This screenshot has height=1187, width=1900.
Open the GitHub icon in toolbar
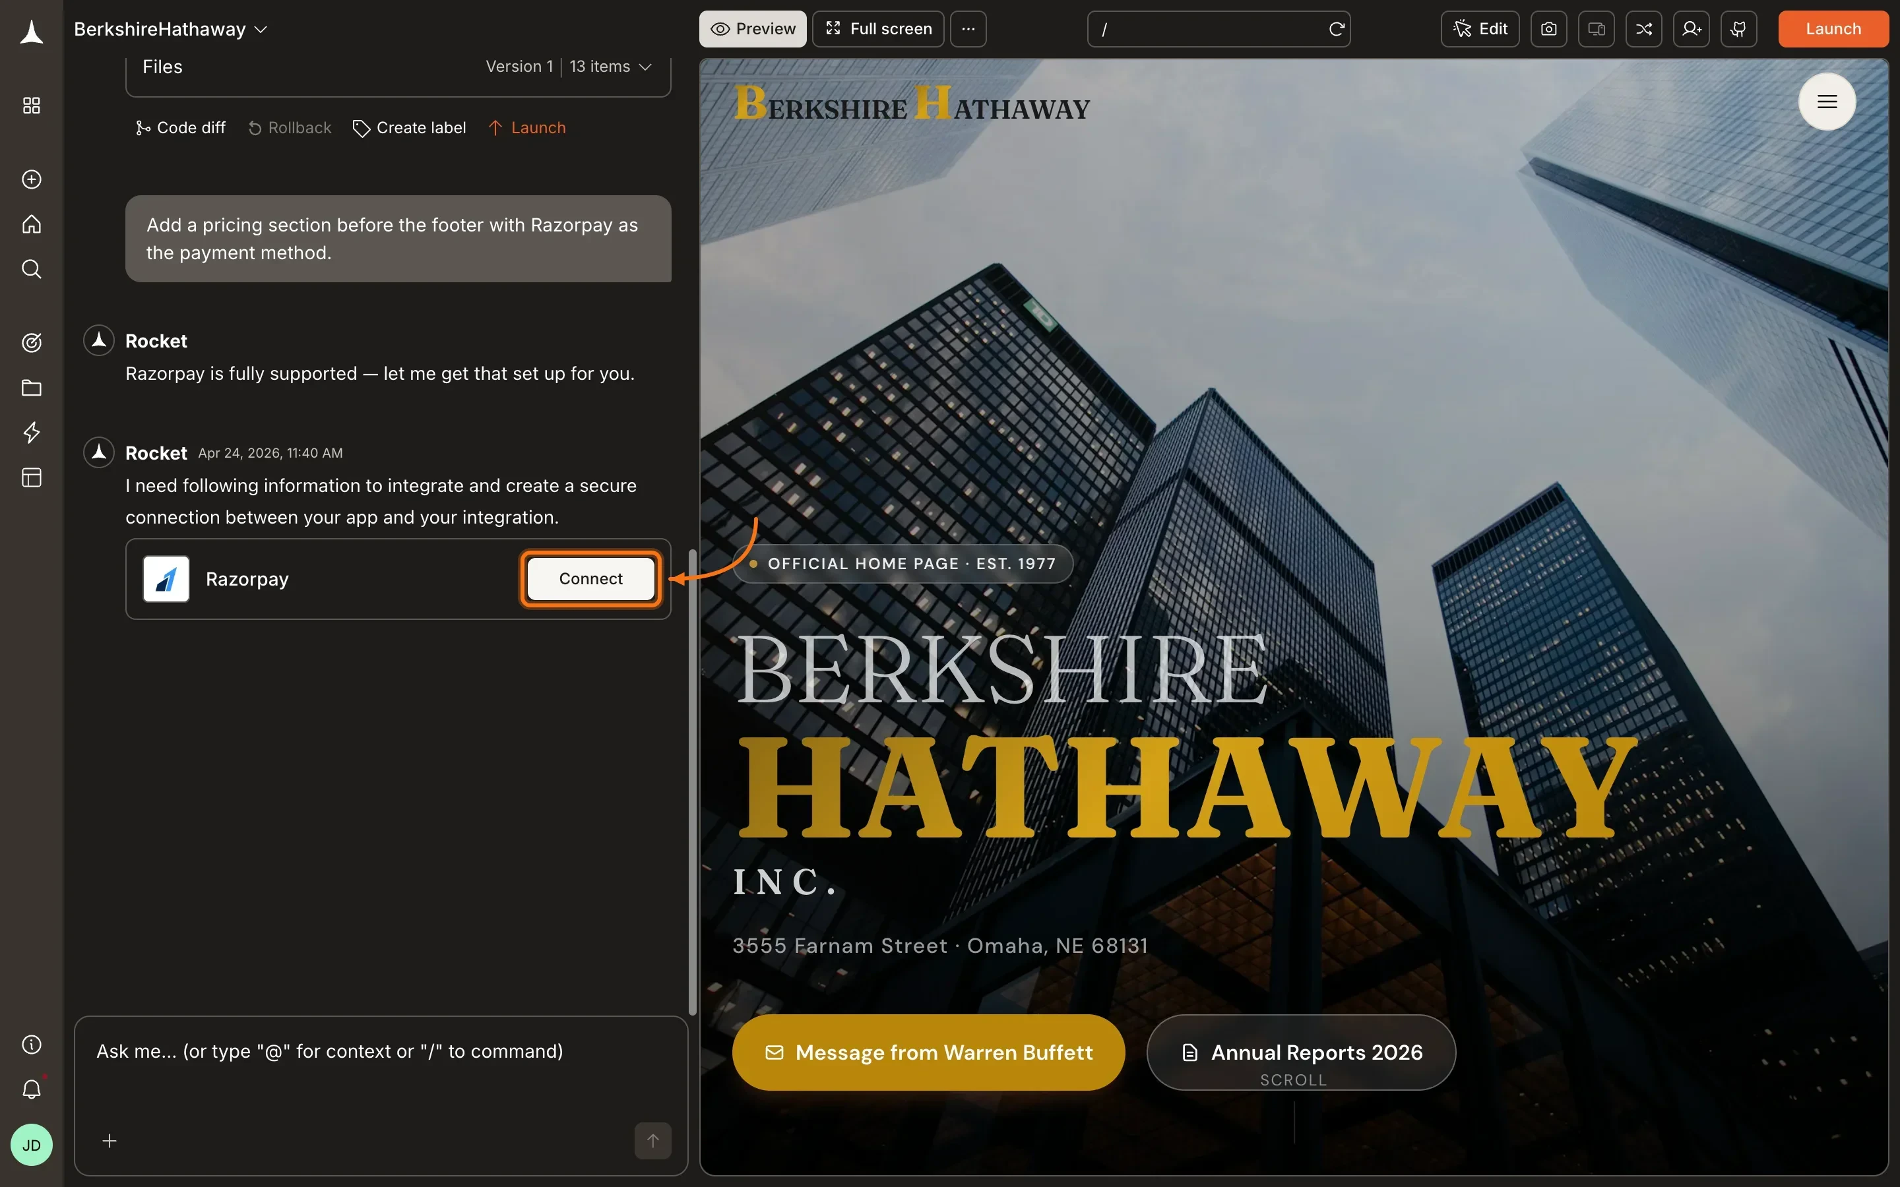[1738, 29]
